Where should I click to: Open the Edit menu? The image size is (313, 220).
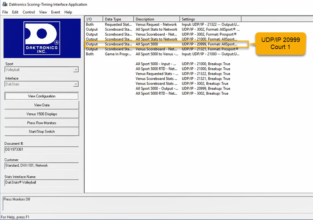(15, 12)
